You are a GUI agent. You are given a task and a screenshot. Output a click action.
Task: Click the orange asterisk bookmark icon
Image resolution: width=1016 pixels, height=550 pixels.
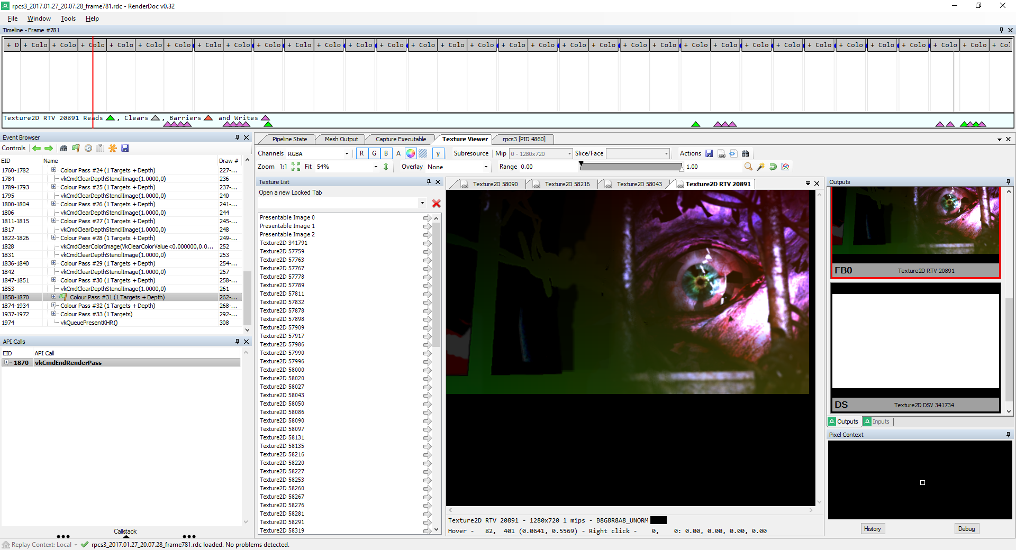(x=112, y=149)
